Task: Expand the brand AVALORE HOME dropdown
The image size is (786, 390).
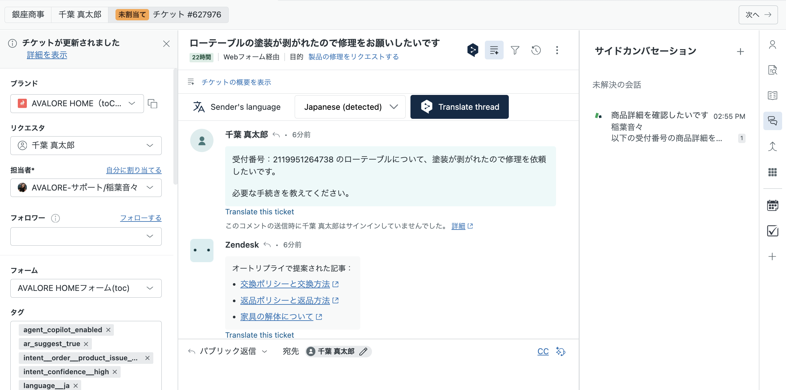Action: [x=77, y=104]
